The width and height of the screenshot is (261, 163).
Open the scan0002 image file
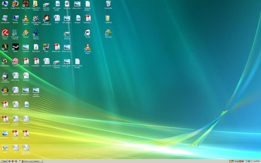click(x=26, y=48)
